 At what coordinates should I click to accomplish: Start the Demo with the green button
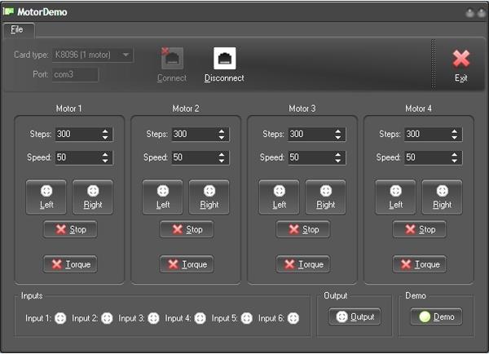[x=436, y=316]
